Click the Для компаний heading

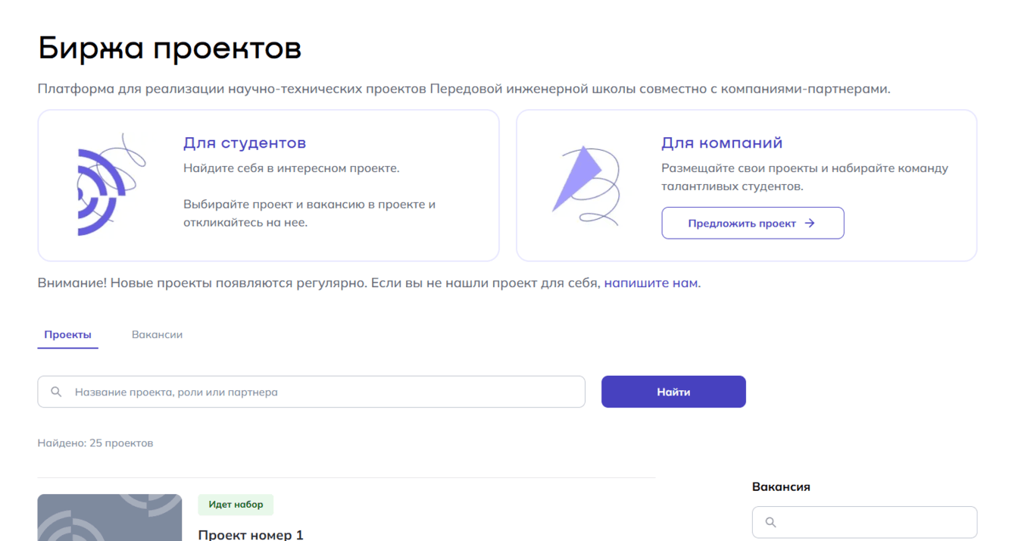click(x=722, y=143)
